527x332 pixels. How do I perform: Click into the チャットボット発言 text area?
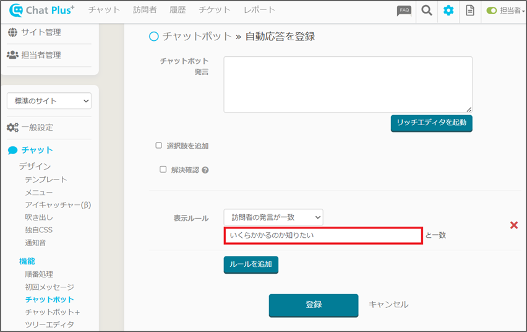coord(348,84)
